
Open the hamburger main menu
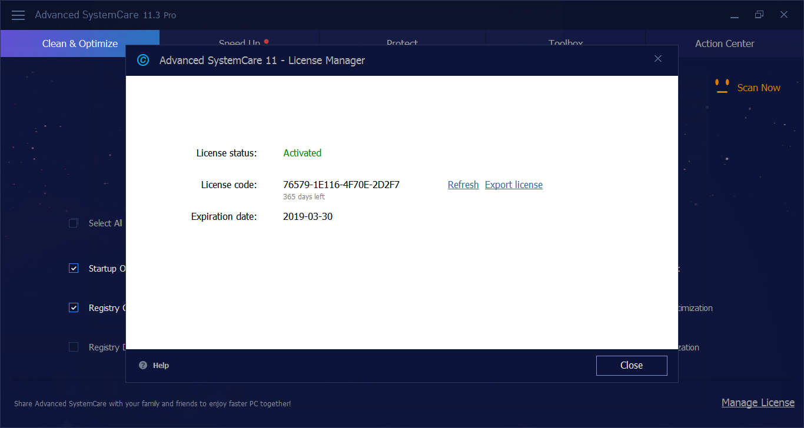[x=18, y=15]
